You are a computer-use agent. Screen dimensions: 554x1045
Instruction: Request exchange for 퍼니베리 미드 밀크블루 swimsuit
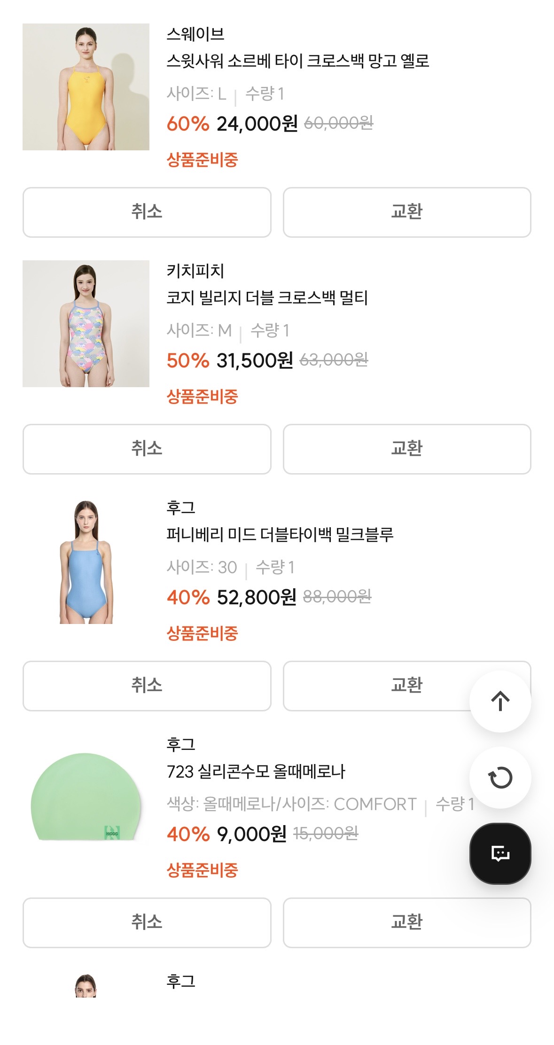click(x=376, y=686)
